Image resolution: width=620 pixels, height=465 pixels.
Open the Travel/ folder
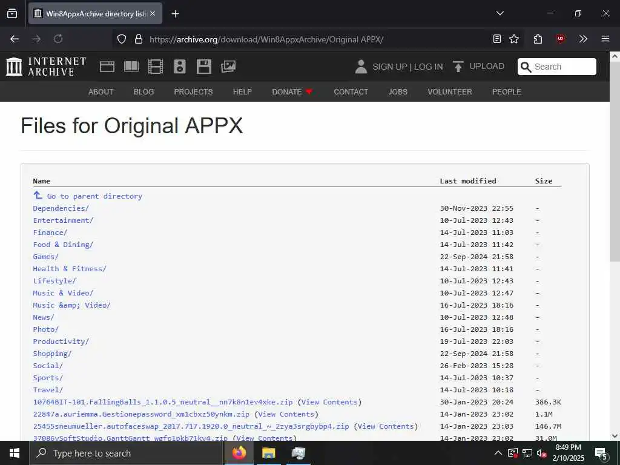tap(48, 390)
